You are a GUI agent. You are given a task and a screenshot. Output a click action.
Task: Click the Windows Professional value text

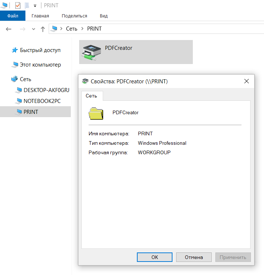[x=162, y=143]
